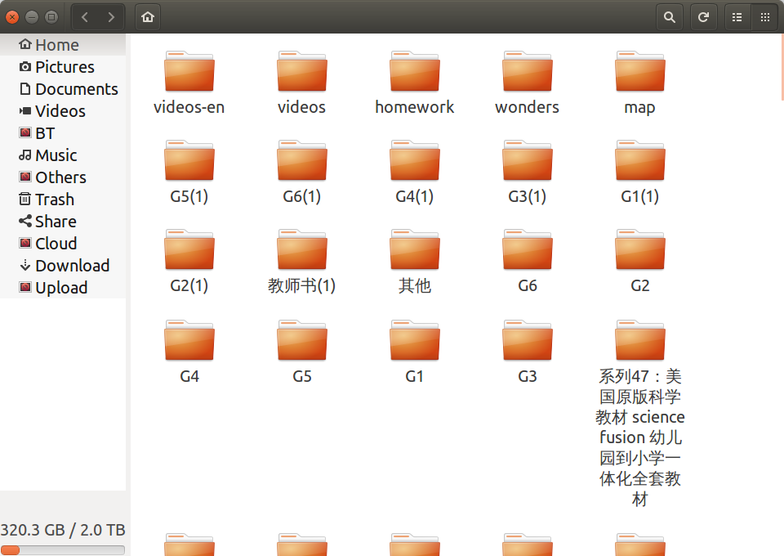Click the disk usage progress bar
Screen dimensions: 784x556
tap(63, 549)
